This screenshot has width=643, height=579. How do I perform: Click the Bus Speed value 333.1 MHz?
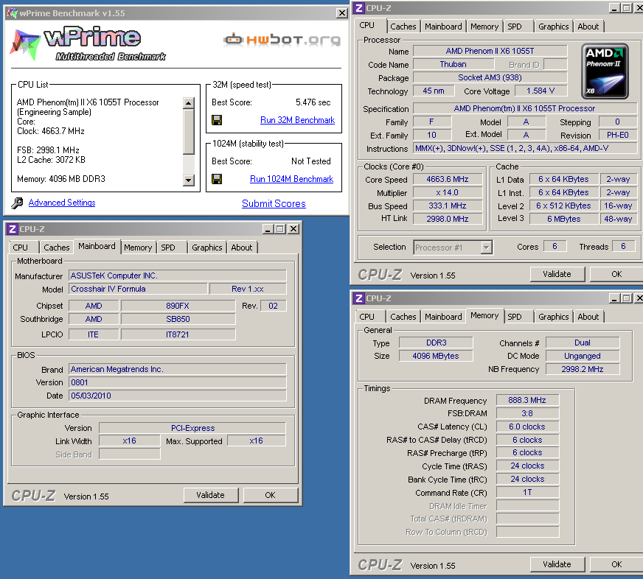[448, 206]
